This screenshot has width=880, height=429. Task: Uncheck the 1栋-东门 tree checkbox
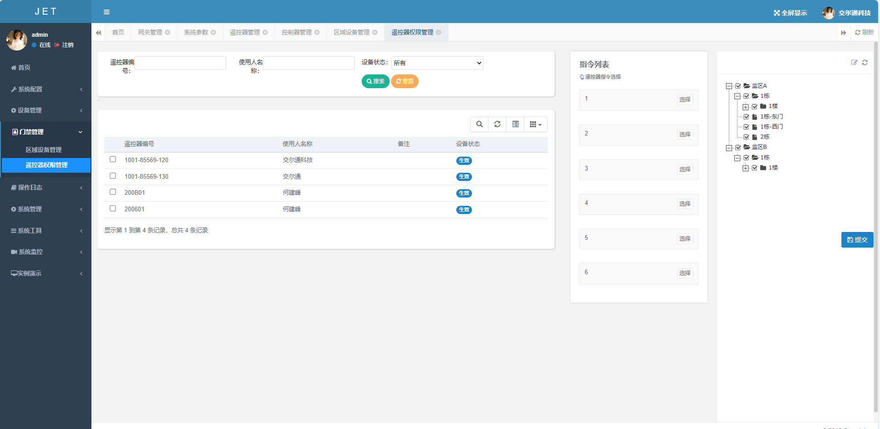(x=746, y=117)
